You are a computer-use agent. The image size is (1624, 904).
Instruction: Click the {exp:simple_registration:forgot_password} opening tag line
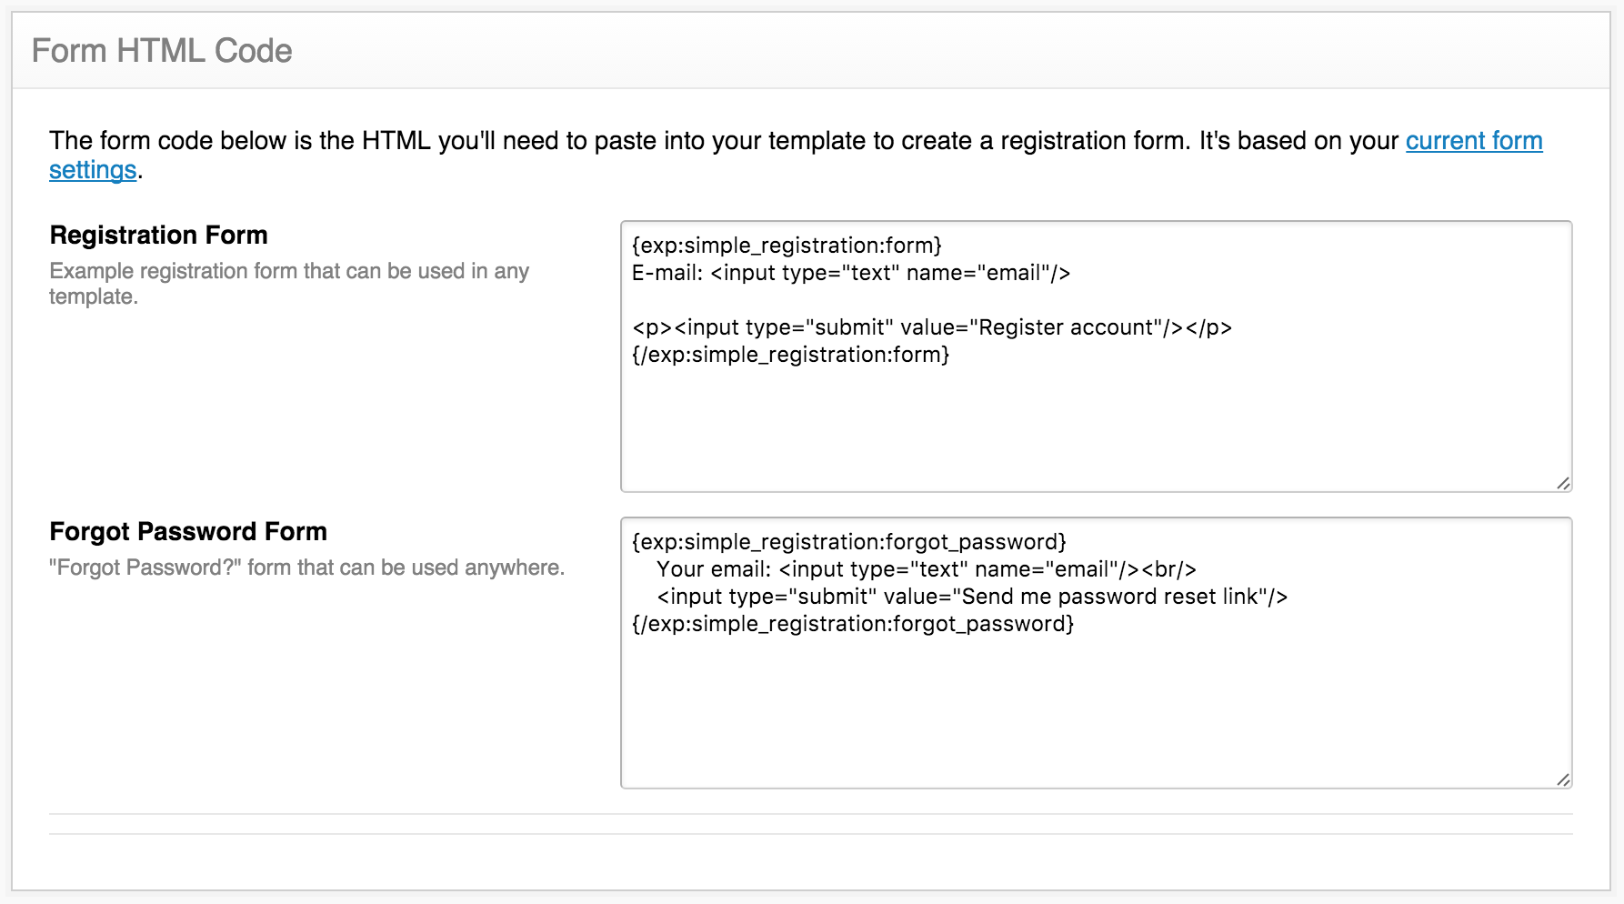click(849, 542)
